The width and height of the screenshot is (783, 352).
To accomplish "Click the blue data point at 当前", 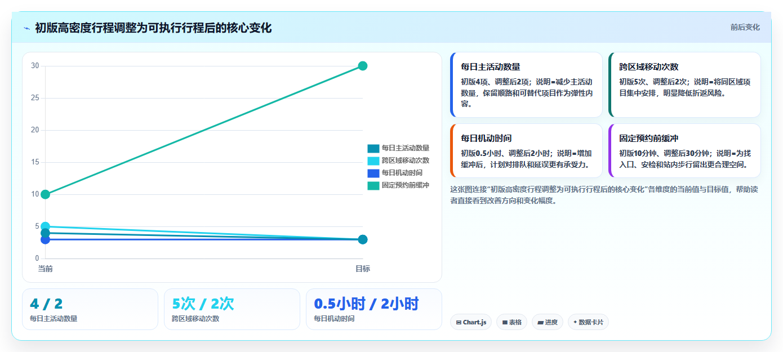I will pos(46,239).
